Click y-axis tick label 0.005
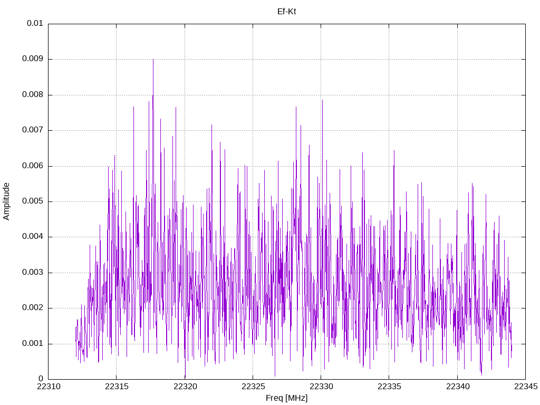The width and height of the screenshot is (540, 405). pos(33,201)
